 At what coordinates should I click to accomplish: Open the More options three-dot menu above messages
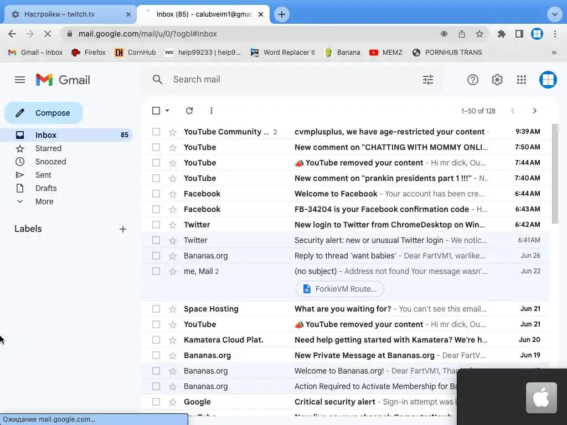(211, 111)
